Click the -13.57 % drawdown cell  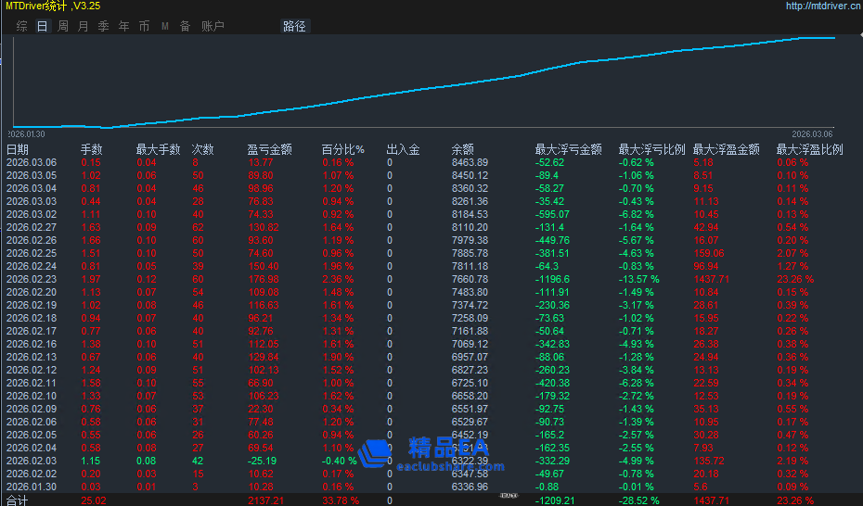(639, 279)
